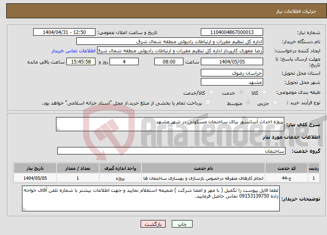The height and width of the screenshot is (235, 327).
Task: Toggle the اسناد خزانه اسلامی payment checkbox
Action: point(207,102)
